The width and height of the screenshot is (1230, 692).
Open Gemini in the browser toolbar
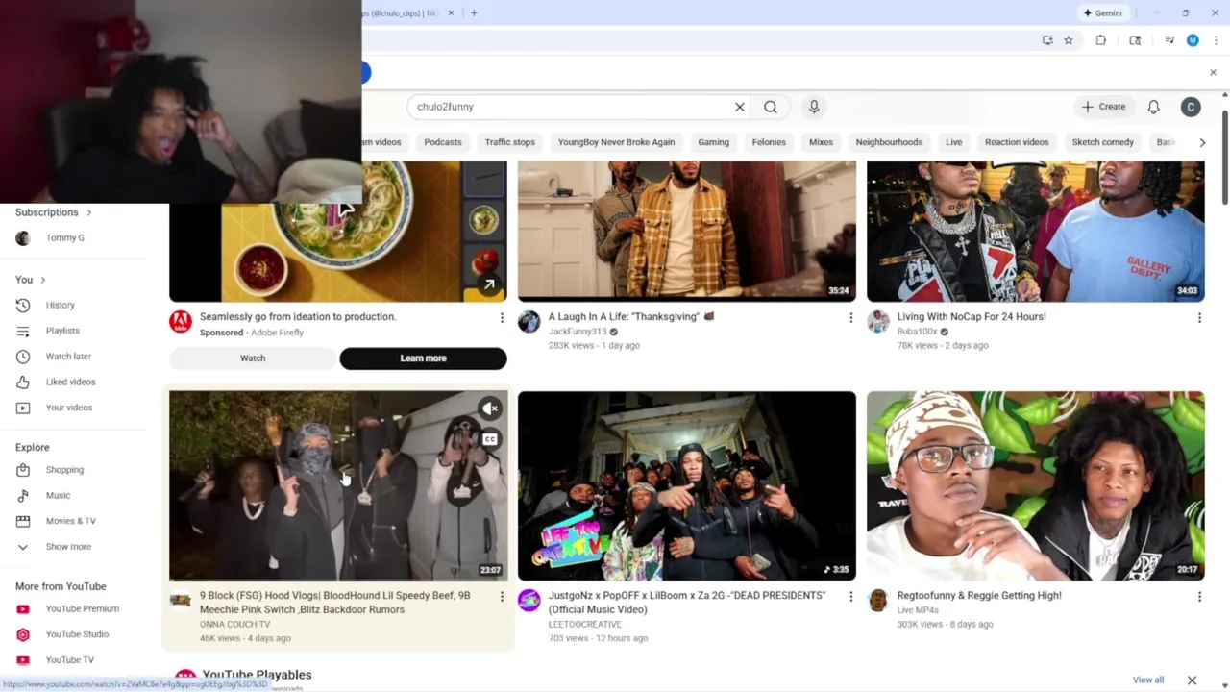[x=1102, y=12]
